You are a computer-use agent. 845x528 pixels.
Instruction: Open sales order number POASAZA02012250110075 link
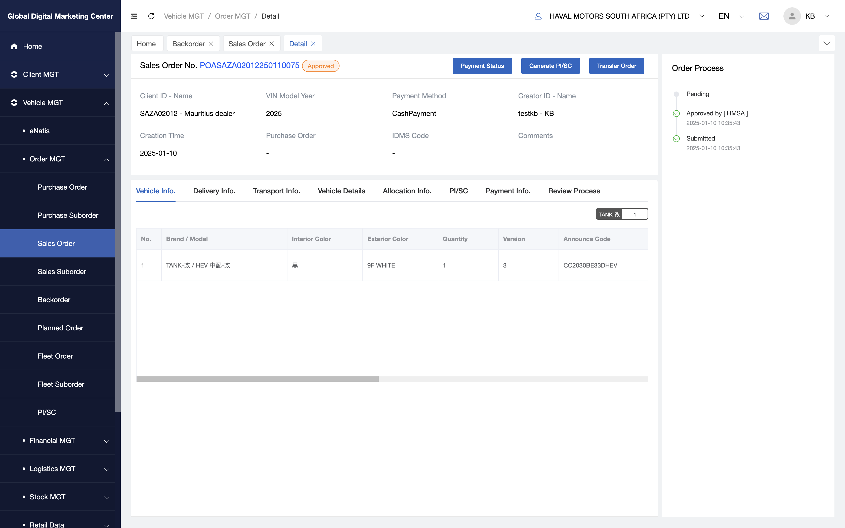click(x=249, y=65)
